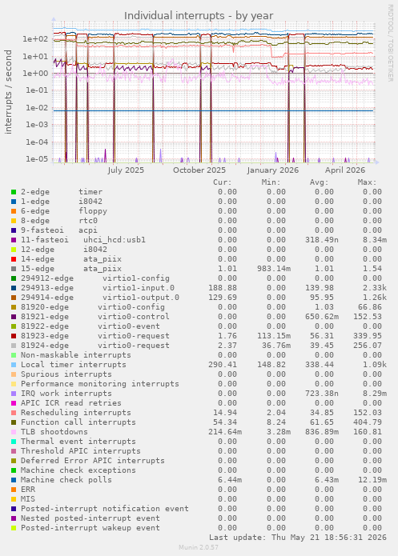Click the 'January 2026' x-axis label
This screenshot has height=556, width=398.
(272, 170)
